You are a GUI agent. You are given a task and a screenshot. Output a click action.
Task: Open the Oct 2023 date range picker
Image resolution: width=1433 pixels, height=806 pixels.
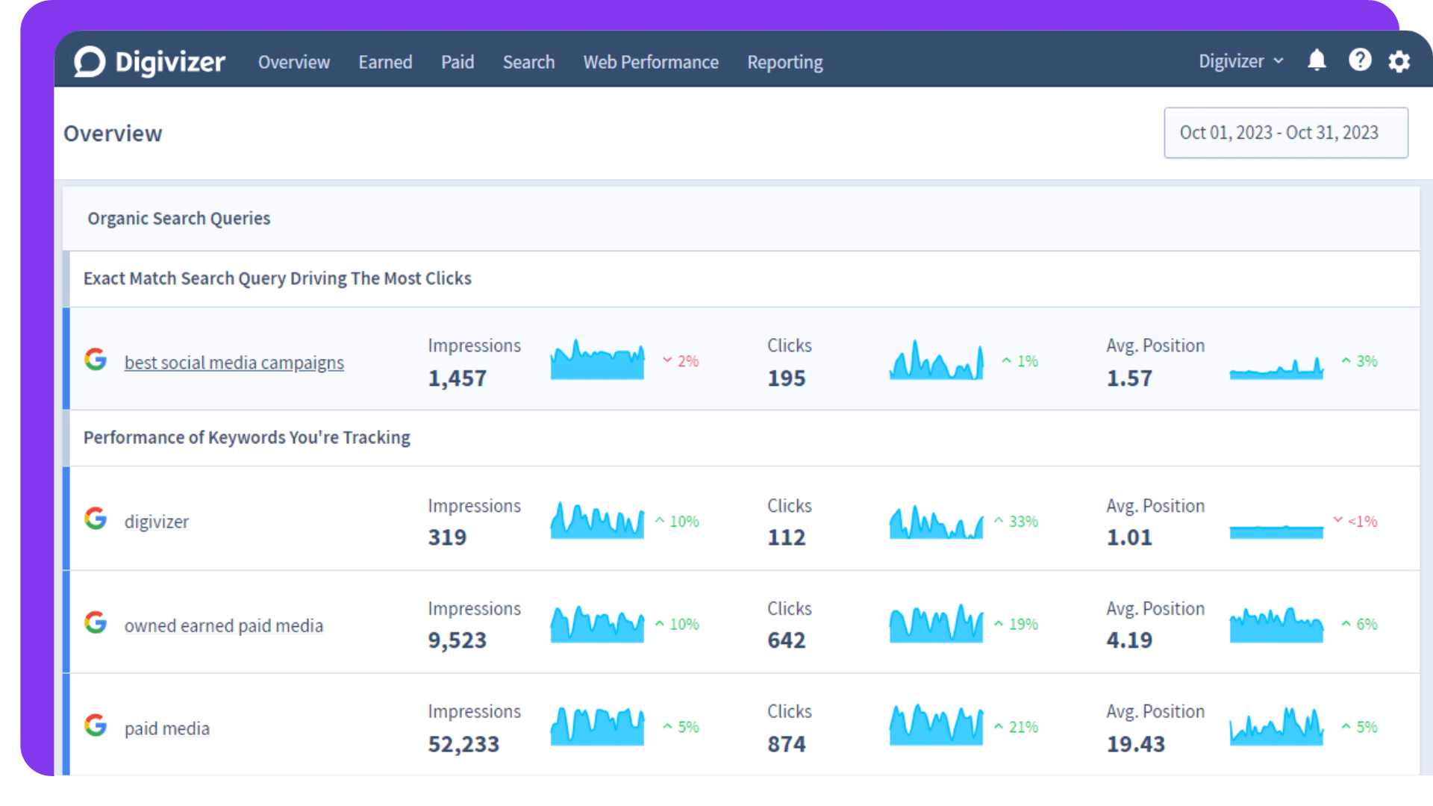(x=1285, y=133)
